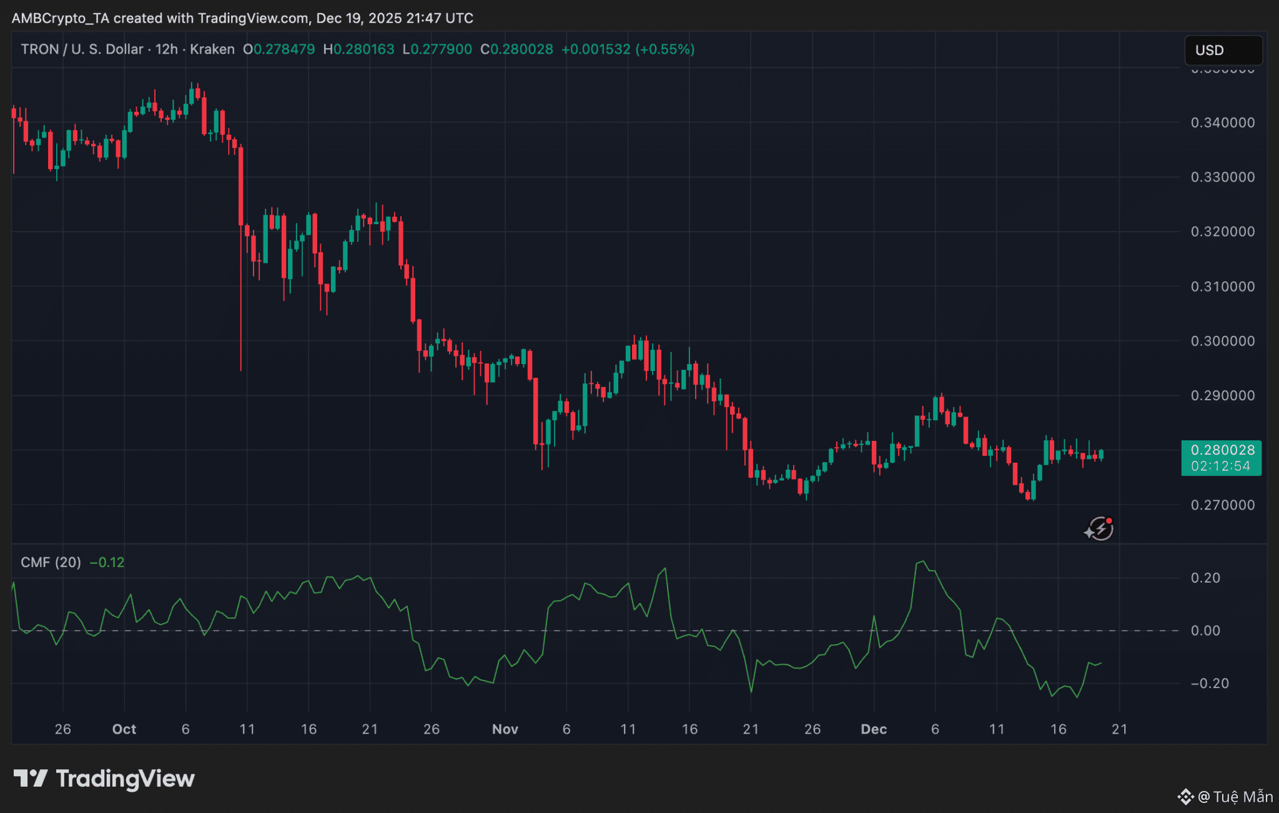
Task: Select the 12h interval label
Action: pyautogui.click(x=166, y=49)
